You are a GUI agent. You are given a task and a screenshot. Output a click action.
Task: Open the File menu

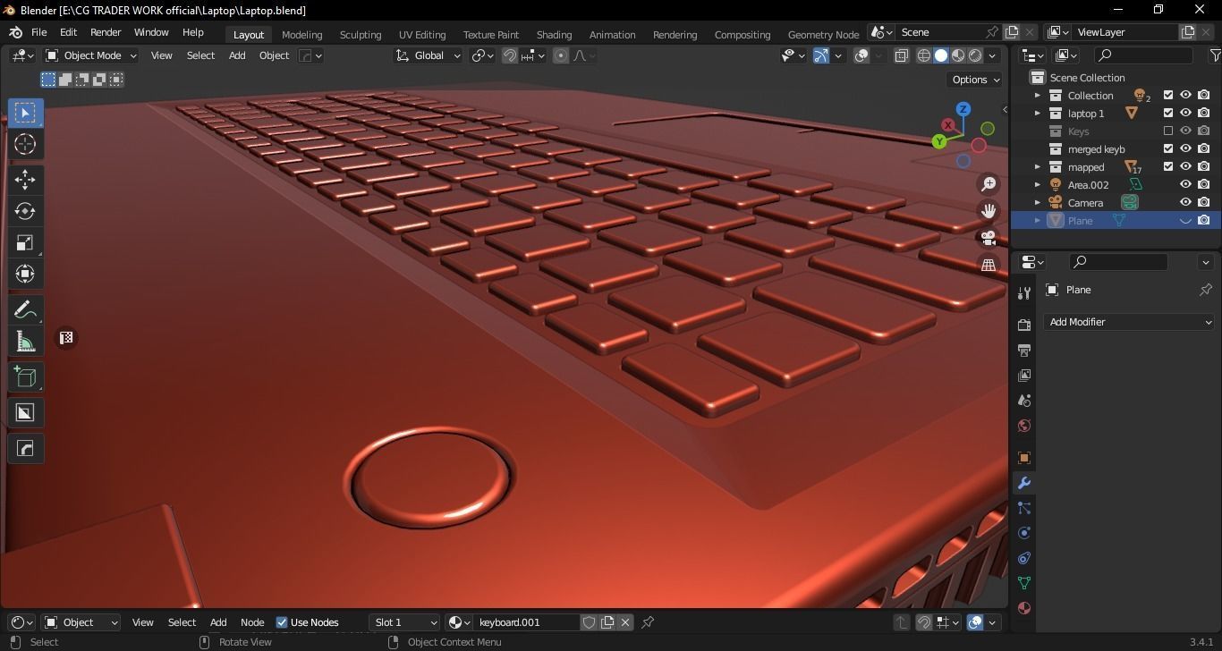click(x=39, y=32)
